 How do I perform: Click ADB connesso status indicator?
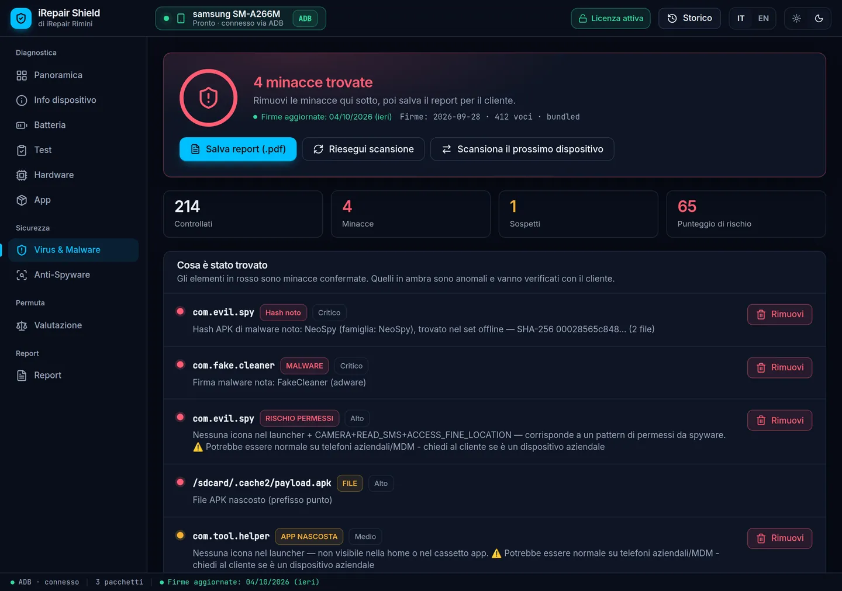45,582
